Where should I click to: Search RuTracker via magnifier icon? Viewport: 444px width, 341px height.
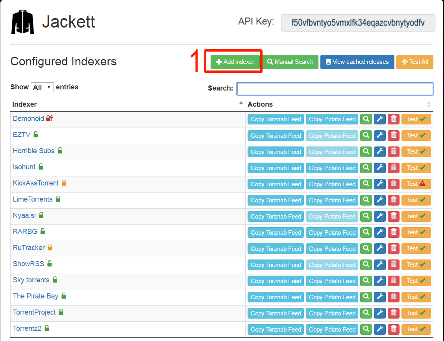[366, 248]
